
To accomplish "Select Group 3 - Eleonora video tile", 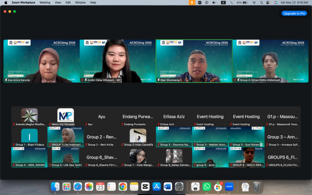I will pyautogui.click(x=174, y=137).
